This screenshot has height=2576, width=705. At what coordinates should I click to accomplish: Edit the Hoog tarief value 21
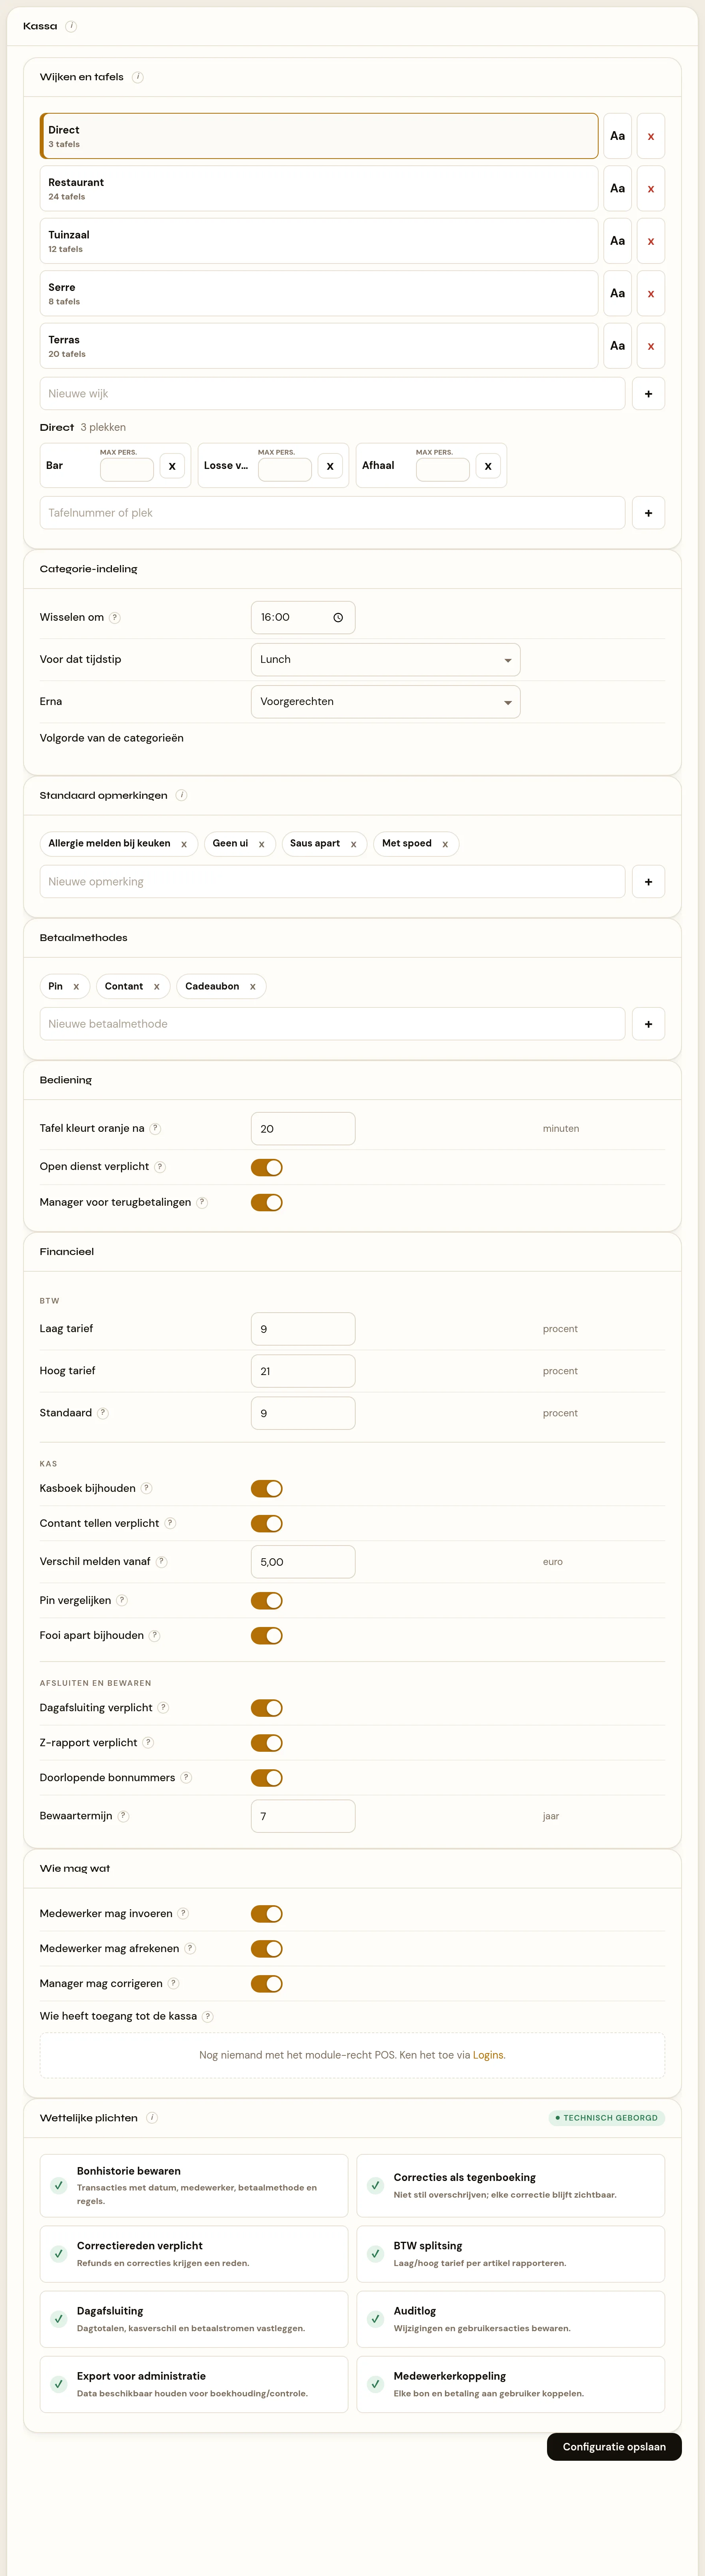[302, 1371]
